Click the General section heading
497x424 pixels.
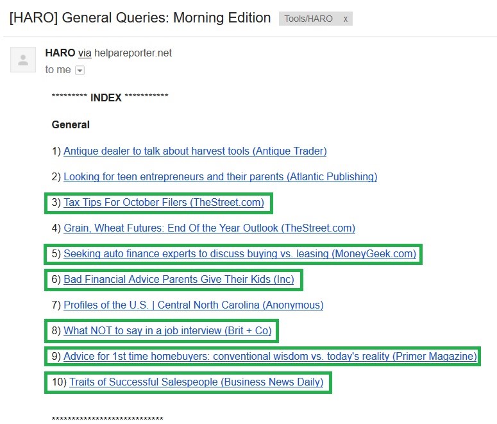71,124
